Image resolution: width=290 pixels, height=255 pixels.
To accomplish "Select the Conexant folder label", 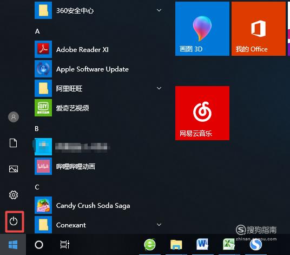I will (71, 225).
